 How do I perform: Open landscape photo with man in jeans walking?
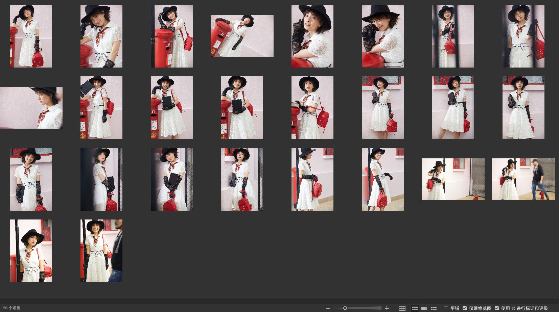coord(523,179)
